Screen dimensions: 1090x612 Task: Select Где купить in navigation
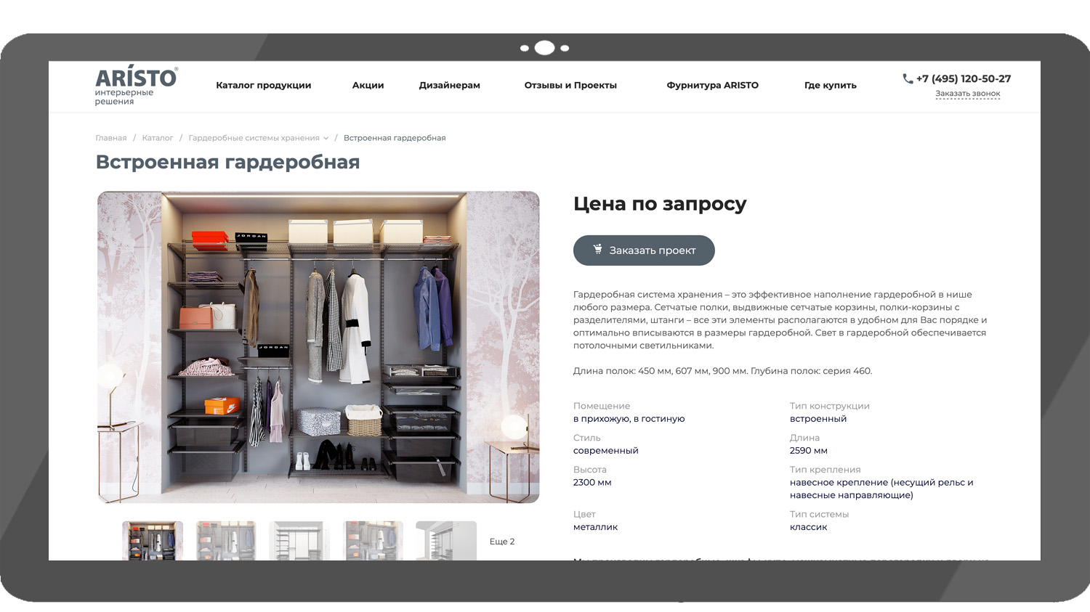point(830,85)
